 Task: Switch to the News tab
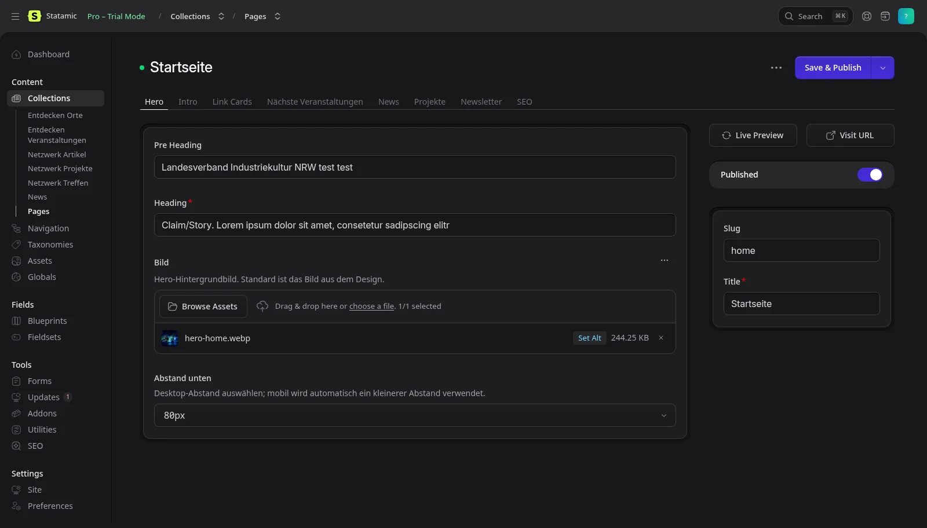tap(389, 102)
